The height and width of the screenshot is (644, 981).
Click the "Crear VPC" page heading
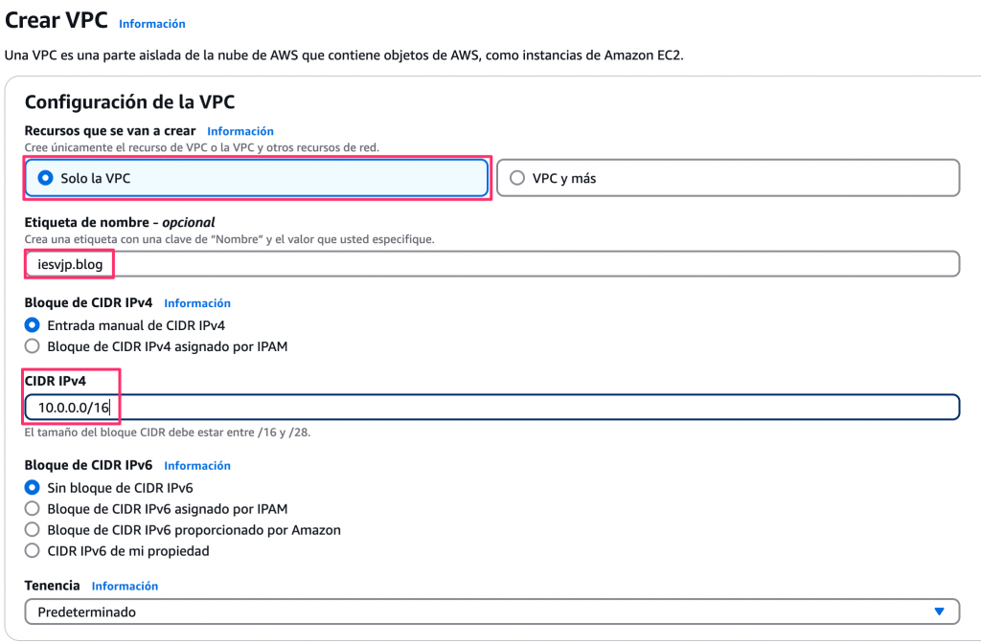[57, 22]
